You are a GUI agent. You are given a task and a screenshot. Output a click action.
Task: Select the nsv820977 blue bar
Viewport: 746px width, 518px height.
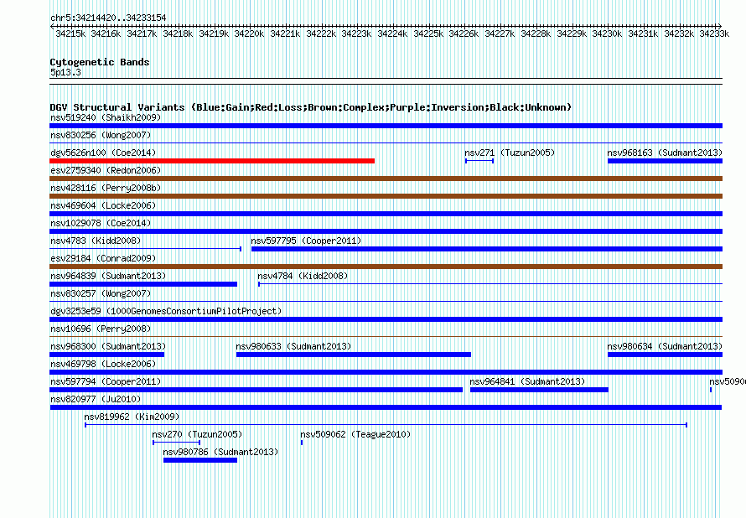(386, 407)
